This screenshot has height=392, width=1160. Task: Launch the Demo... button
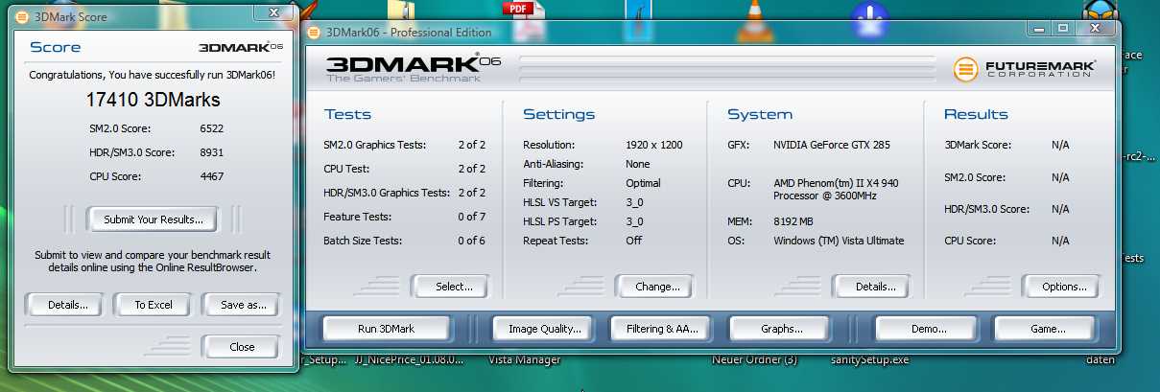[929, 329]
